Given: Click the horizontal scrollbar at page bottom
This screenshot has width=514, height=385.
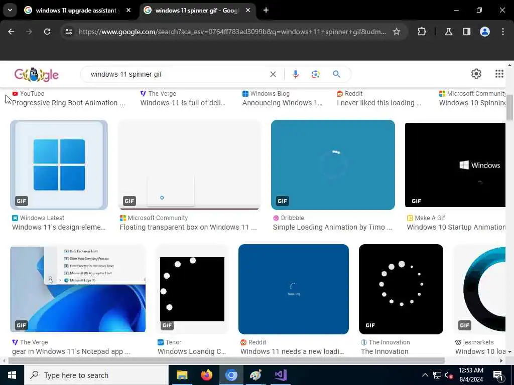Looking at the screenshot, I should [226, 361].
